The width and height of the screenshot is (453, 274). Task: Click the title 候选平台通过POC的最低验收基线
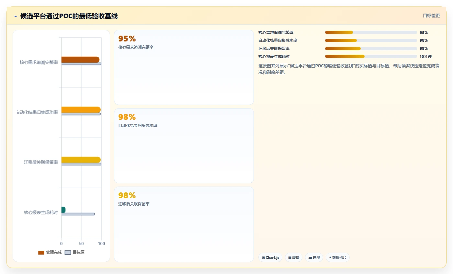[x=69, y=16]
